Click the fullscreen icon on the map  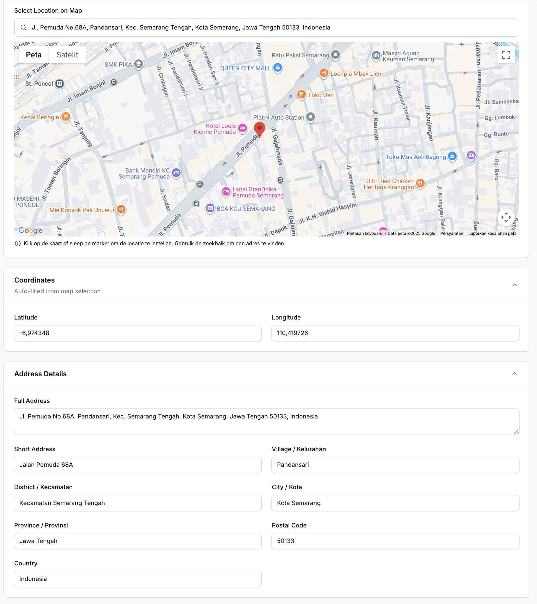[506, 55]
